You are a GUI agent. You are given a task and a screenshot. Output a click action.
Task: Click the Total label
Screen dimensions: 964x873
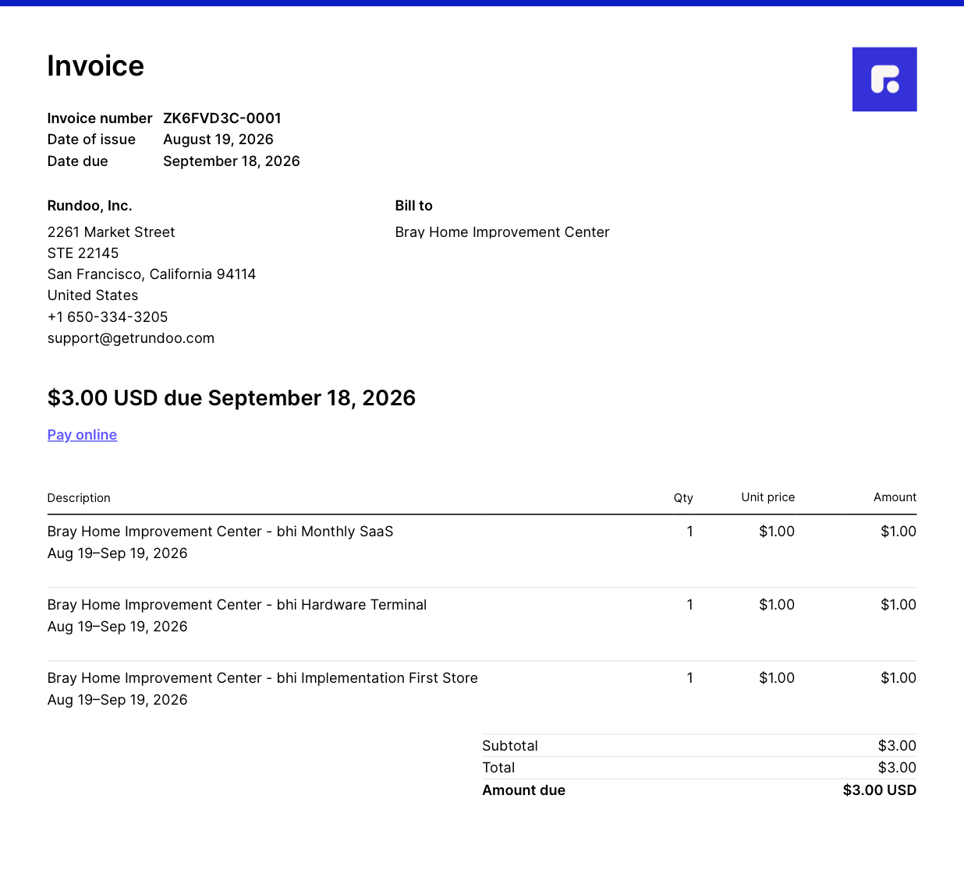(498, 768)
